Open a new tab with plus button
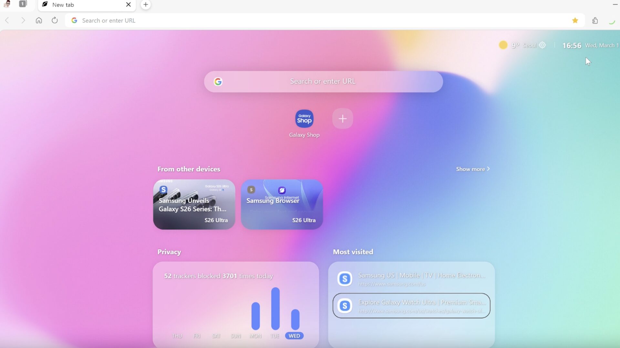The image size is (620, 348). tap(146, 5)
